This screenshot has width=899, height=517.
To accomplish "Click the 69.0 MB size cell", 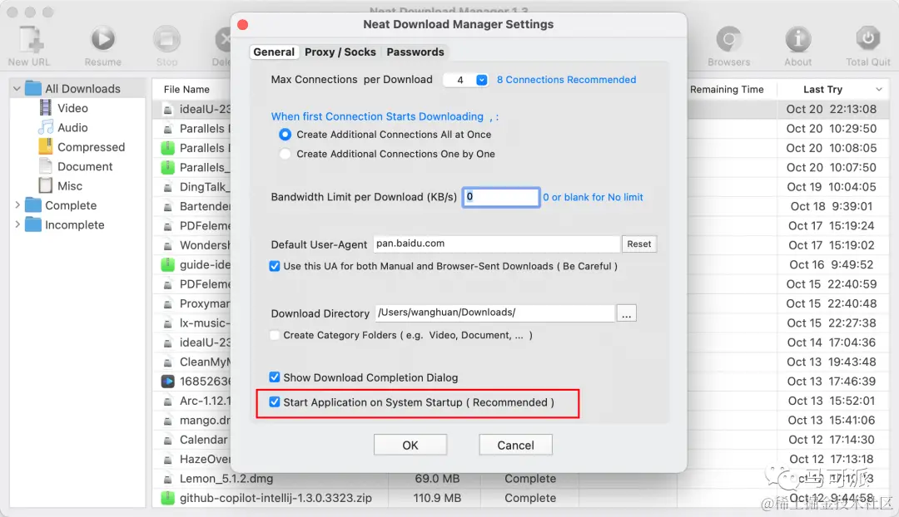I will pos(438,479).
